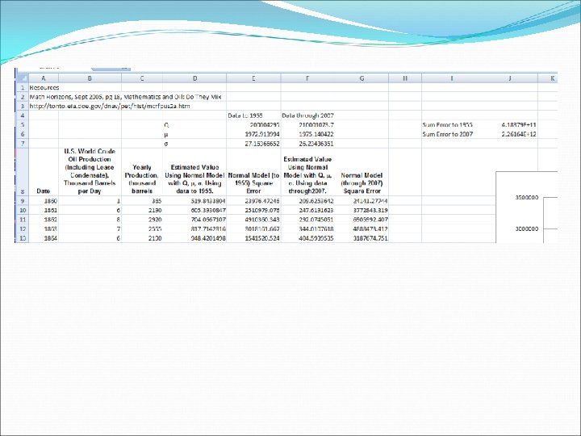Select row 10 header
The image size is (581, 436).
tap(23, 210)
